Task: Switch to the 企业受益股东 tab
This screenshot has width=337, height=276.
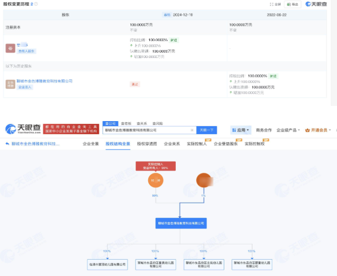Action: (x=225, y=144)
